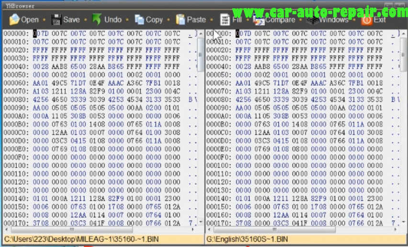This screenshot has height=247, width=408.
Task: Click the right pane horizontal scrollbar left arrow
Action: coord(209,229)
